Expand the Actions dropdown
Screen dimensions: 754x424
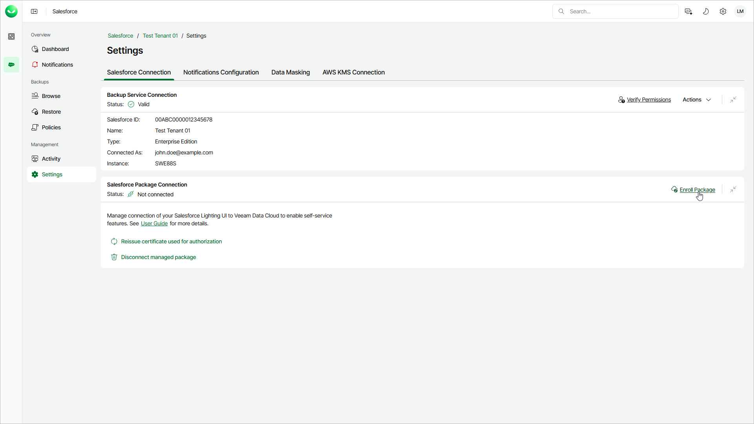click(697, 100)
